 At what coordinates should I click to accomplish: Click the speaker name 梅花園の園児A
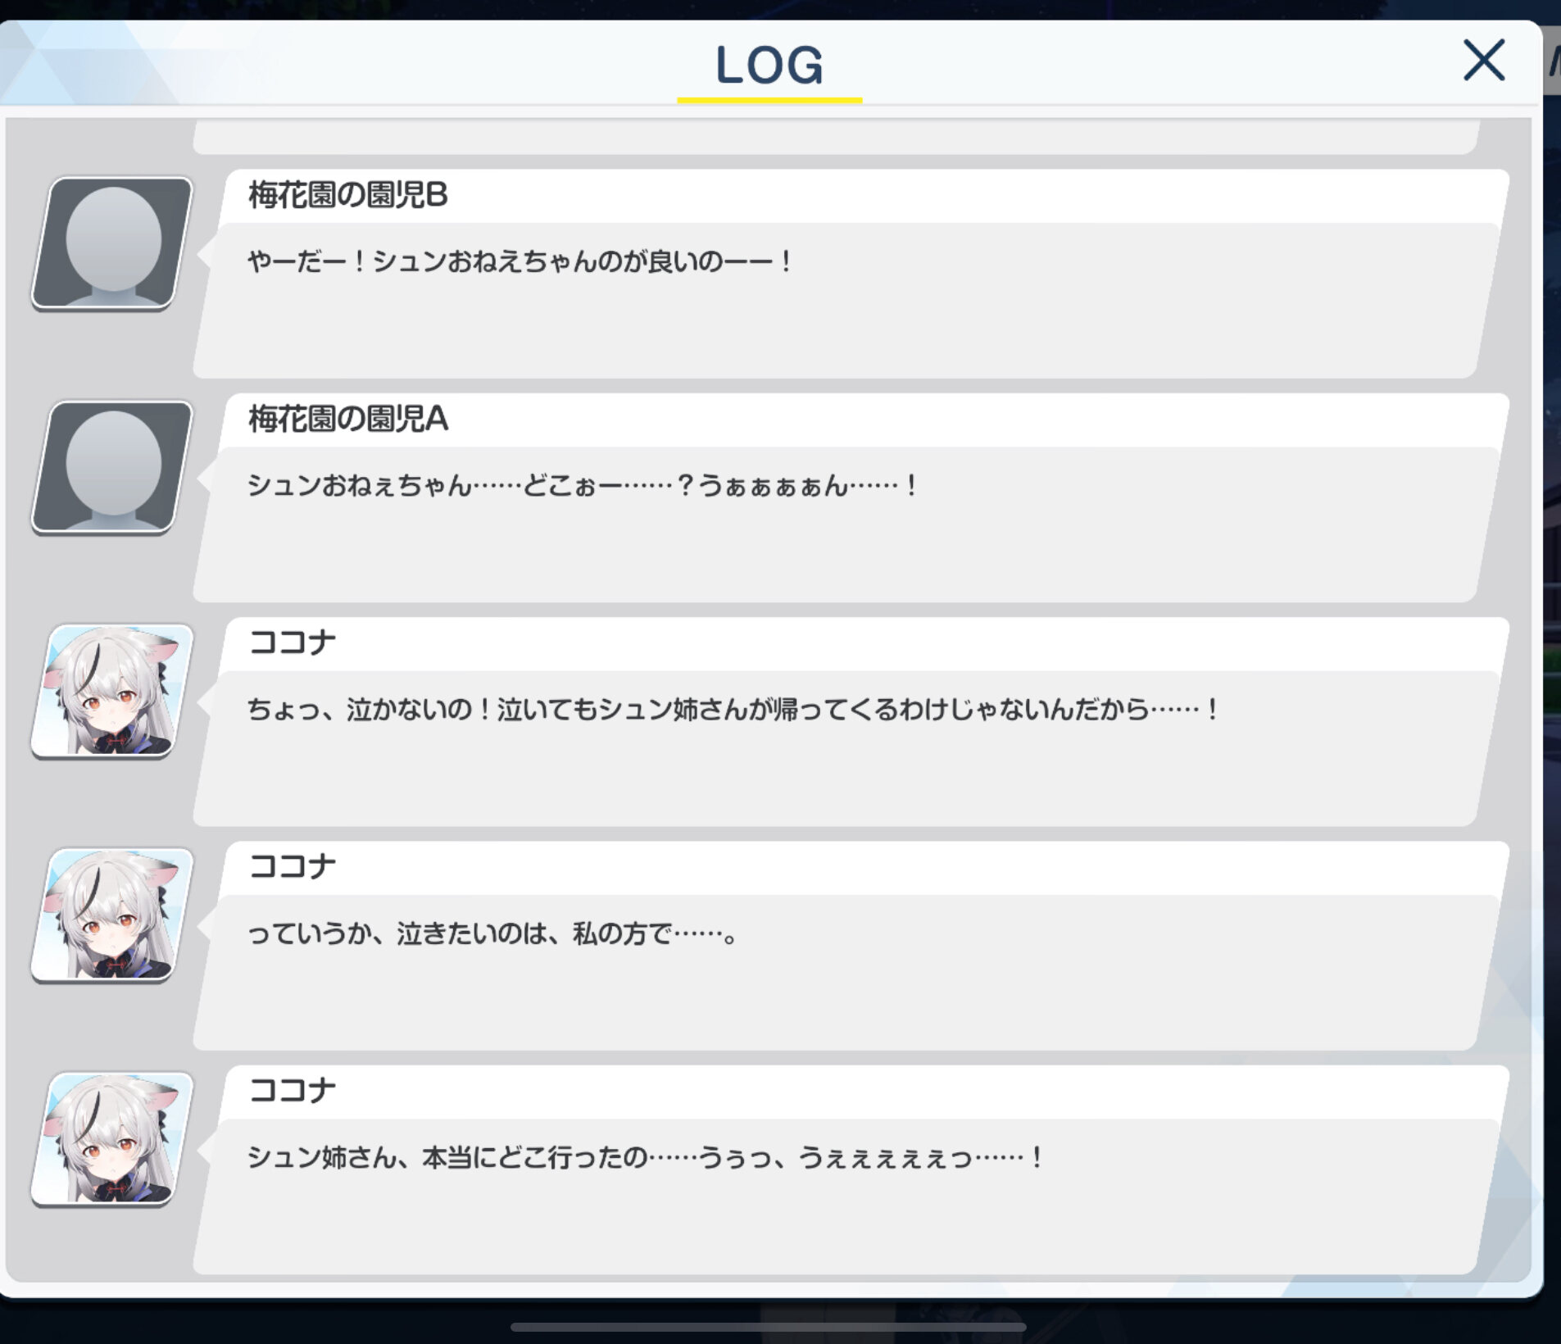point(348,419)
